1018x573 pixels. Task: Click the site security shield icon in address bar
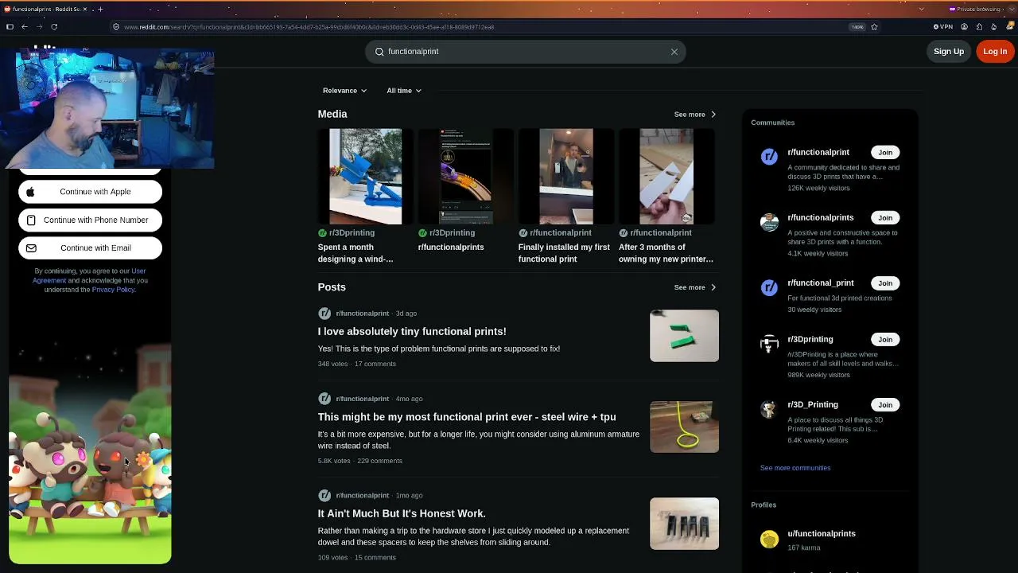(x=116, y=27)
